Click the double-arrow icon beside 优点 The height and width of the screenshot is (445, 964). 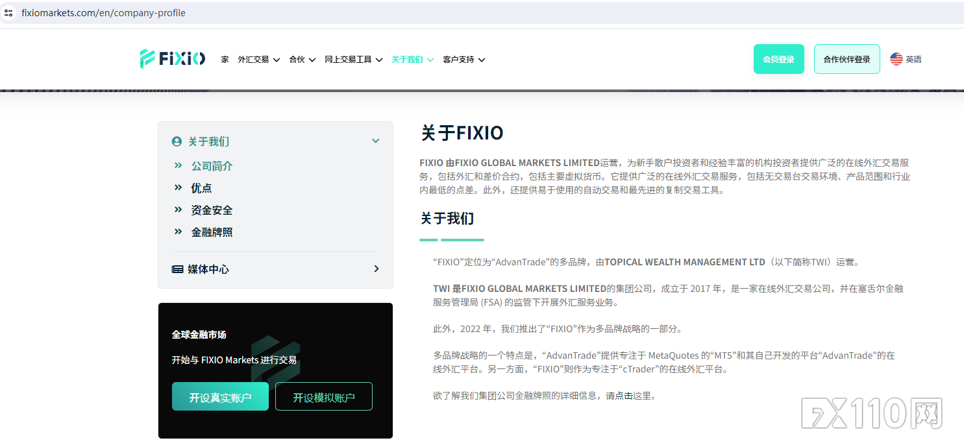tap(178, 187)
